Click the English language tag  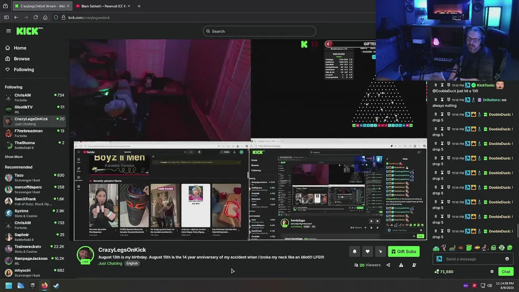click(x=132, y=263)
